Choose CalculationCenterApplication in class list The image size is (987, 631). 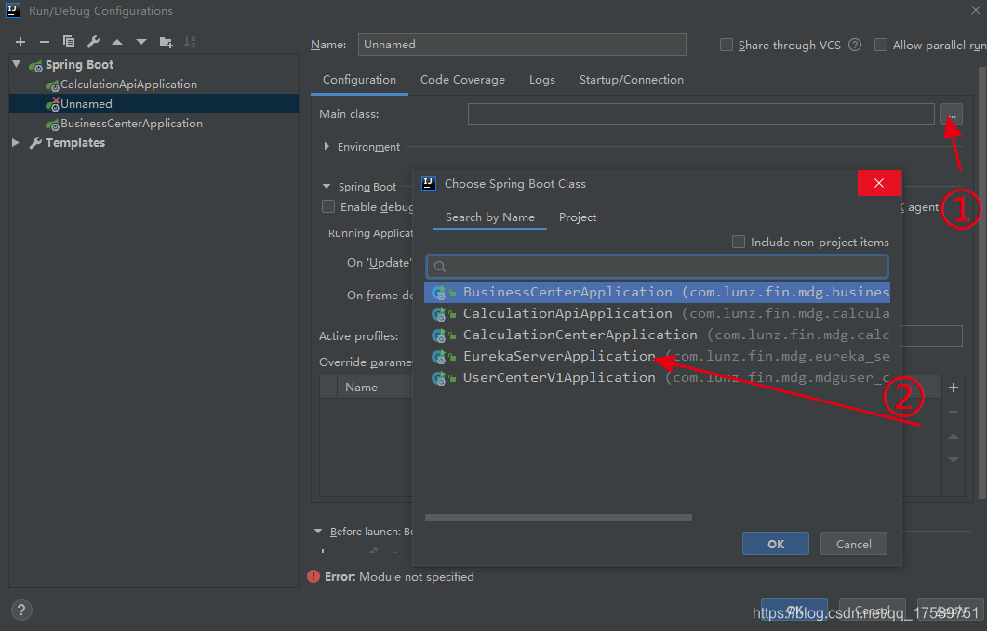(x=657, y=335)
